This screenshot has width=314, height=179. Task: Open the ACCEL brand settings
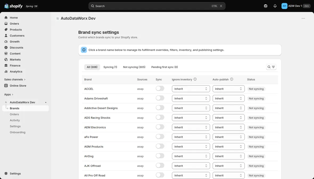pyautogui.click(x=89, y=89)
